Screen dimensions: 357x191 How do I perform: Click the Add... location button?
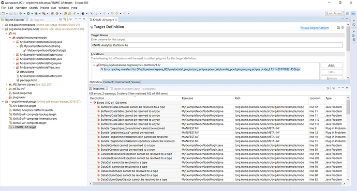(332, 66)
